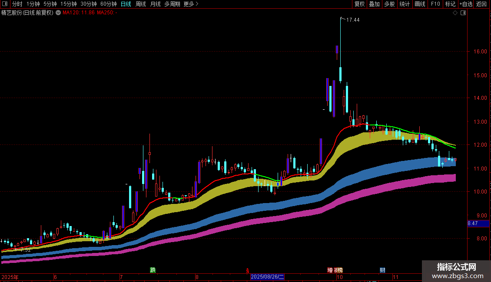Open the 统计 statistics button
The height and width of the screenshot is (282, 491).
tap(405, 4)
